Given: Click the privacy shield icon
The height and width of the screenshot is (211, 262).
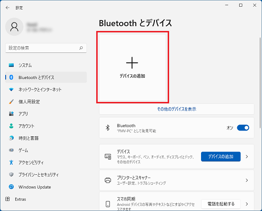Looking at the screenshot, I should pyautogui.click(x=11, y=175).
